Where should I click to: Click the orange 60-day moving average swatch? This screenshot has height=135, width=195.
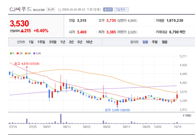26,53
